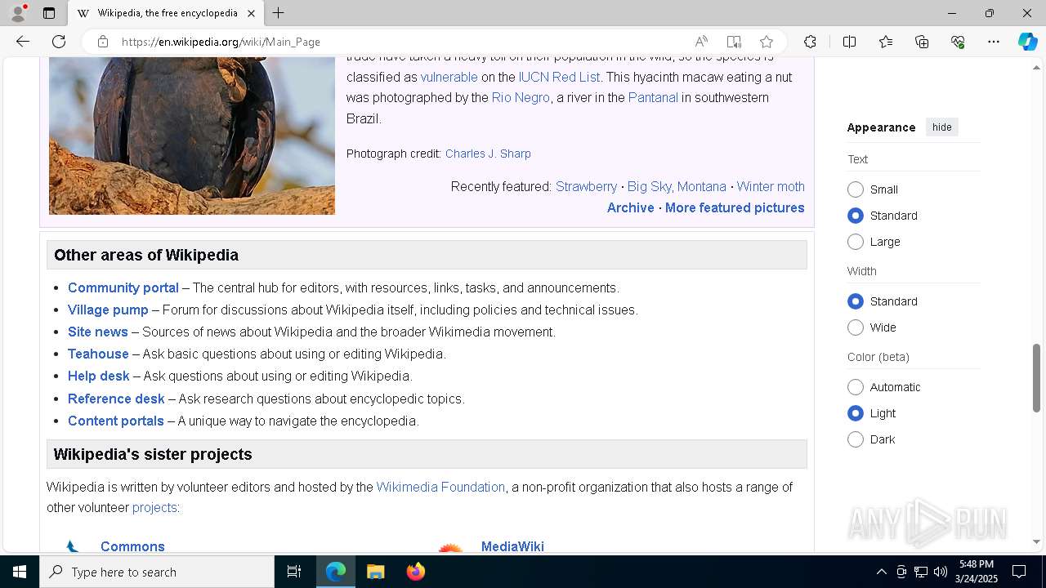Open the Reference desk link
The image size is (1046, 588).
(x=116, y=399)
